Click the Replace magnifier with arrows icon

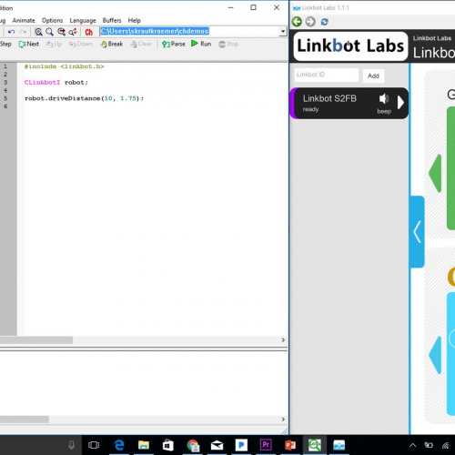coord(73,32)
